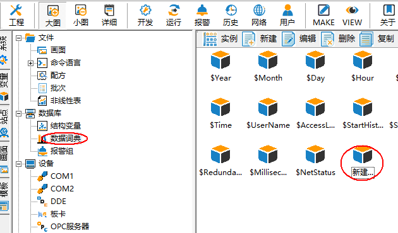The height and width of the screenshot is (233, 398).
Task: Click the 新建 new button in the panel toolbar
Action: (x=259, y=39)
